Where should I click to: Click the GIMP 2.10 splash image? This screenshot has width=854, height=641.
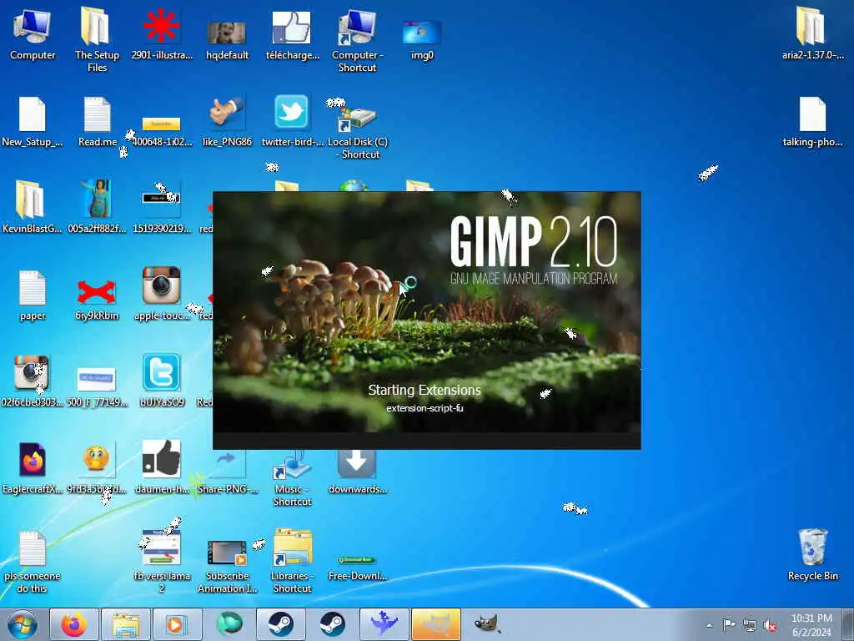(426, 320)
